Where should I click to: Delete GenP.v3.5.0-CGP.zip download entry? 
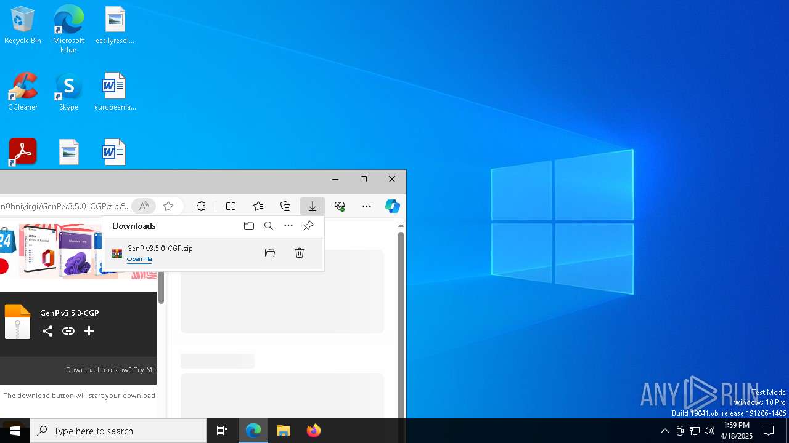(x=300, y=253)
